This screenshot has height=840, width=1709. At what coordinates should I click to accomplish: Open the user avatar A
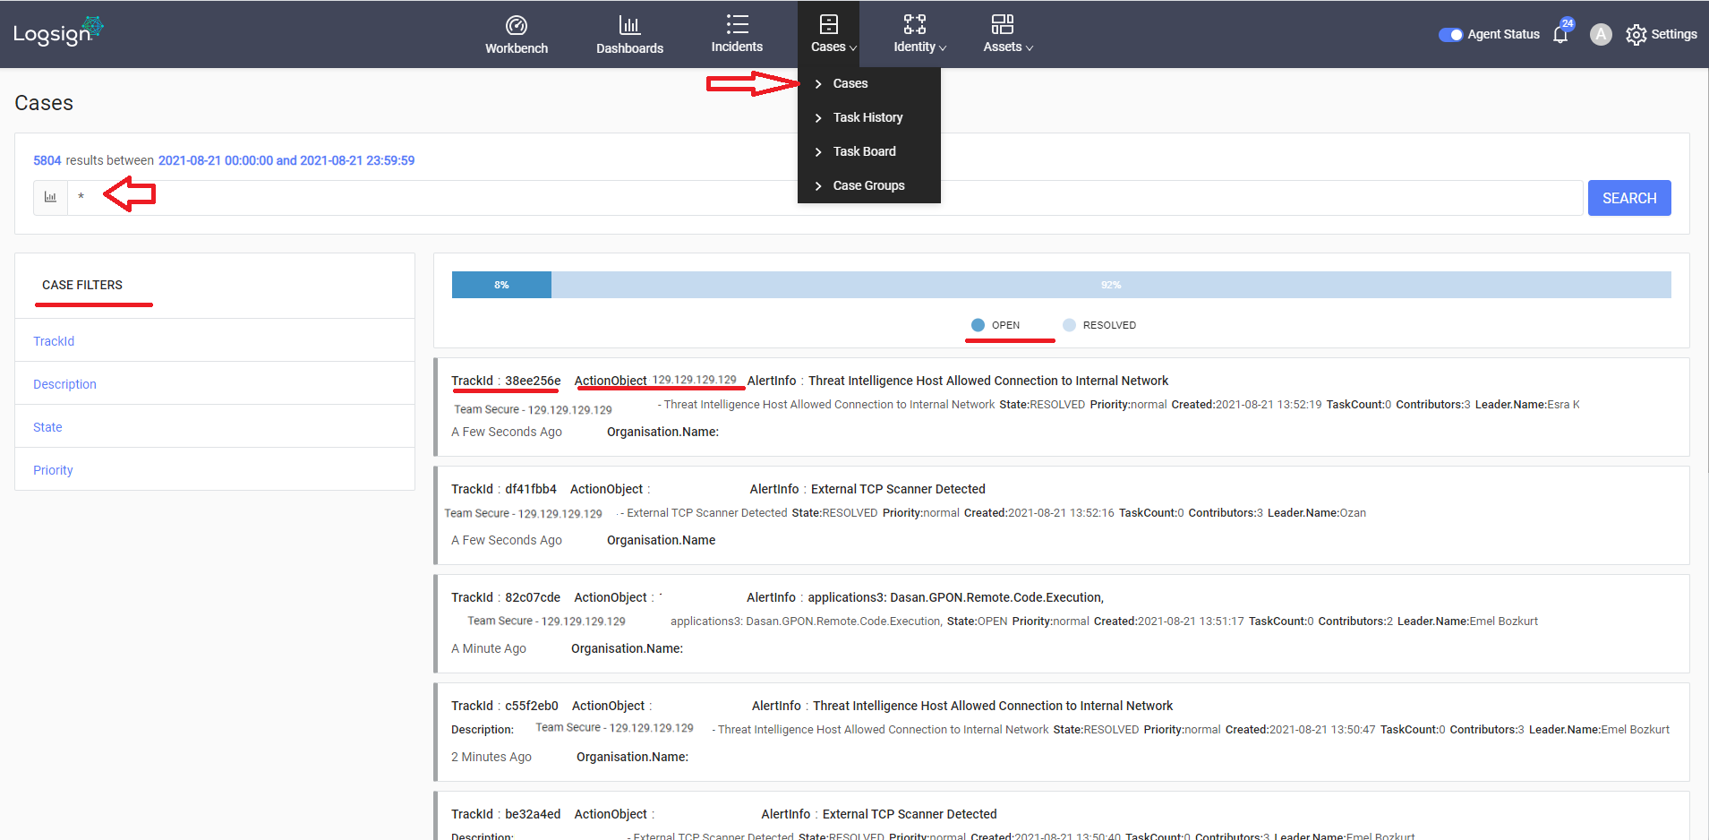click(x=1601, y=34)
